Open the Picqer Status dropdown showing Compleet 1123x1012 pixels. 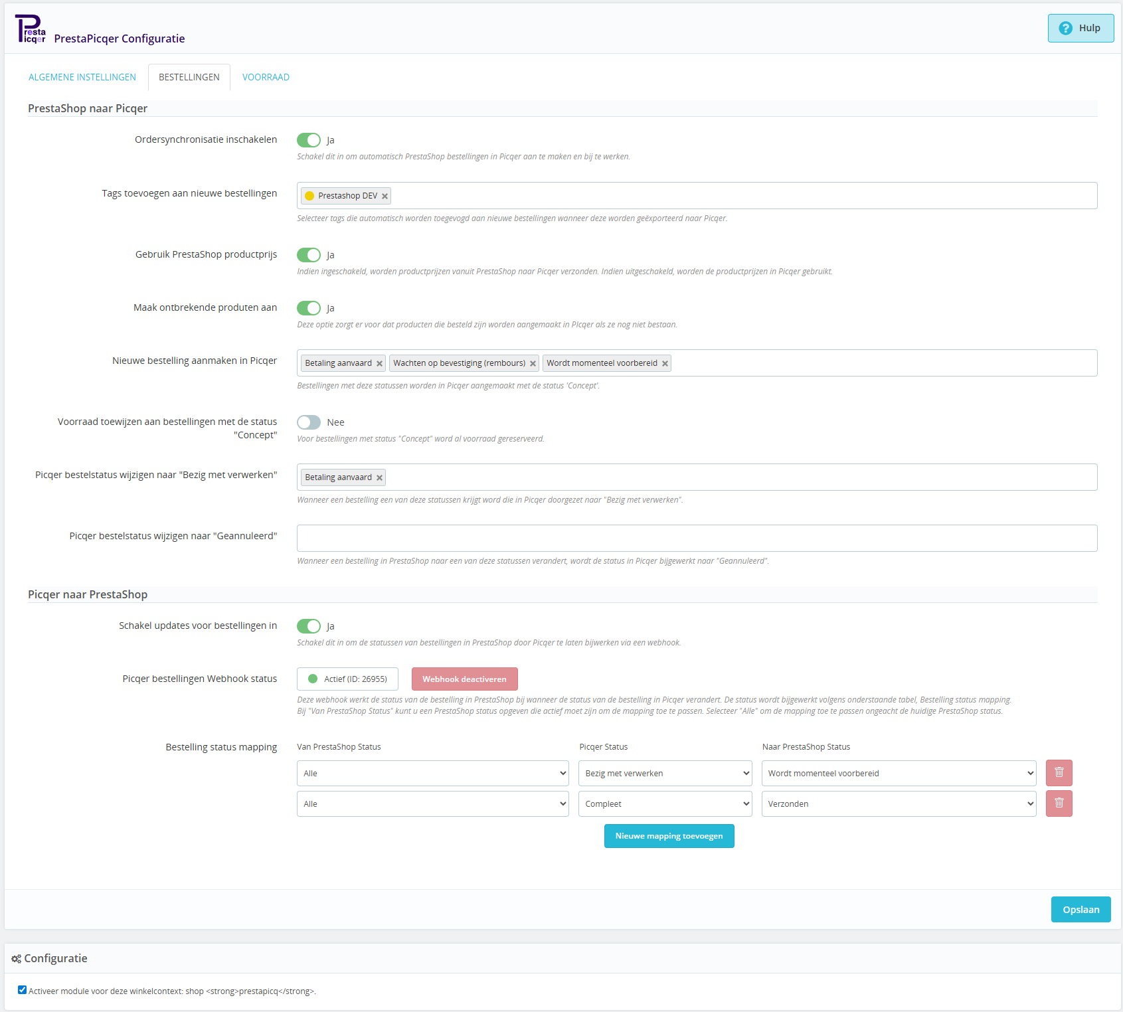click(664, 803)
